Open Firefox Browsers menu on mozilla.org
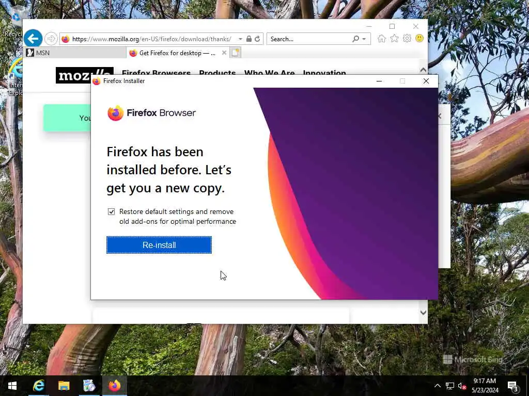This screenshot has height=396, width=529. (156, 73)
